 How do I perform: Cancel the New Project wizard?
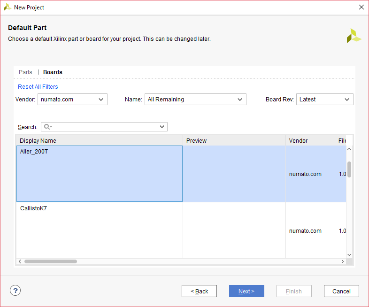[x=341, y=291]
